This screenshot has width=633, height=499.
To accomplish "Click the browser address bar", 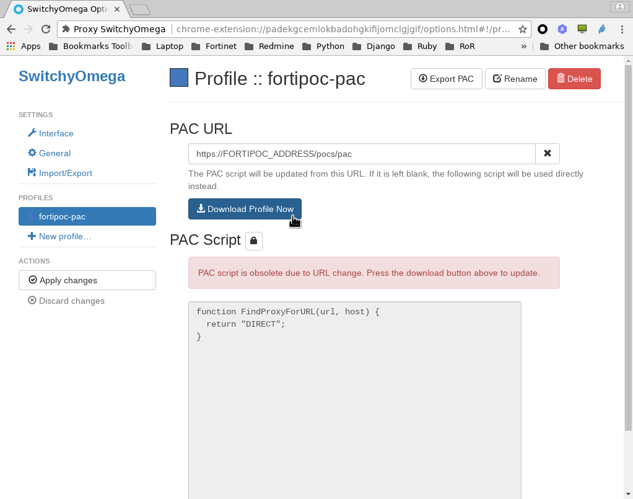I will point(294,29).
